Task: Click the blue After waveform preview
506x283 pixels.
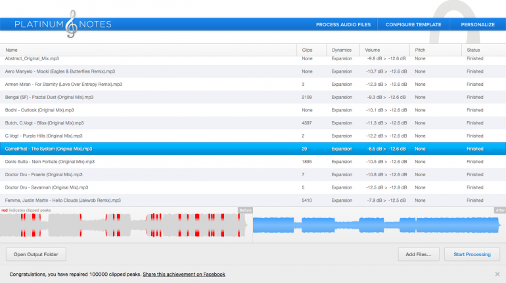Action: (x=378, y=225)
